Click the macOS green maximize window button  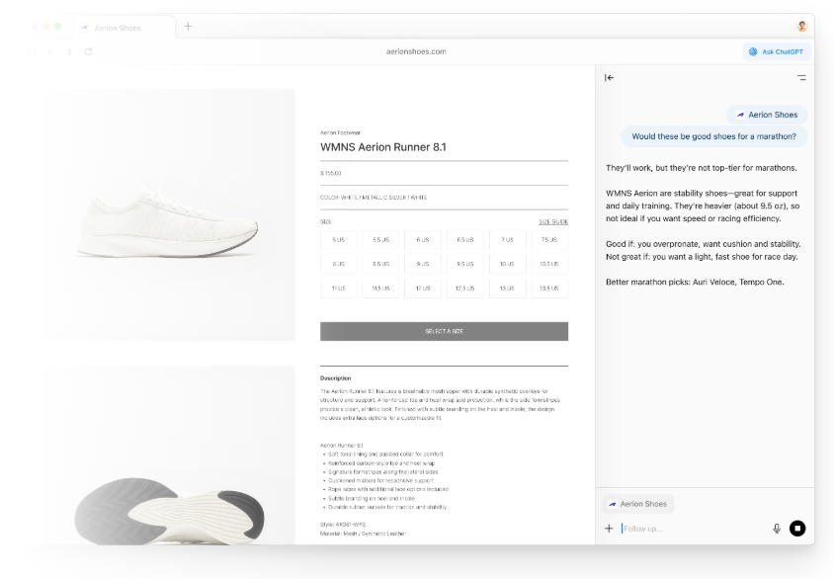tap(58, 26)
